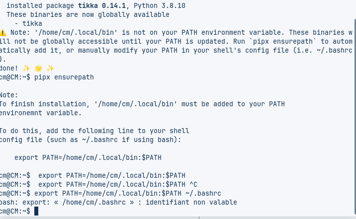Click the word done! in the output

9,68
